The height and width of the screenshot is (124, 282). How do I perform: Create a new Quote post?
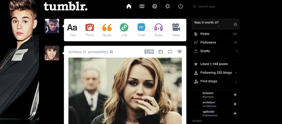(x=107, y=30)
